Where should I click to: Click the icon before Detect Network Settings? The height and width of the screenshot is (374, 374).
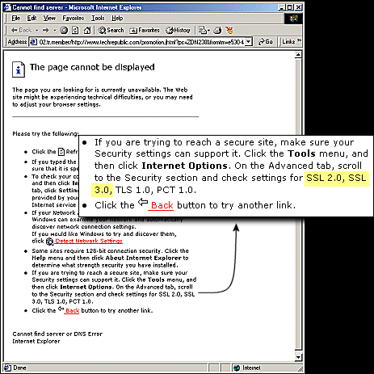(49, 242)
